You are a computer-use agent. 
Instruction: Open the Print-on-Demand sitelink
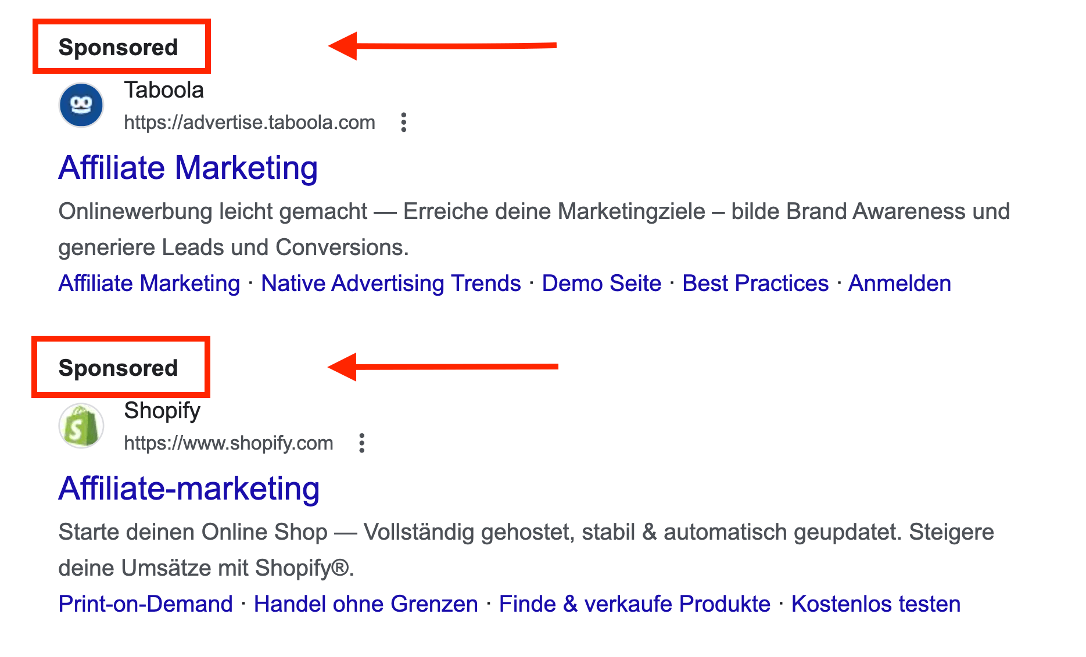pos(144,604)
